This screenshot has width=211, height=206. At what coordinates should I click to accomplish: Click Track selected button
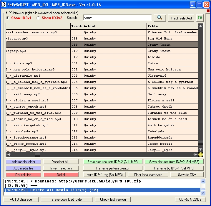pos(181,18)
